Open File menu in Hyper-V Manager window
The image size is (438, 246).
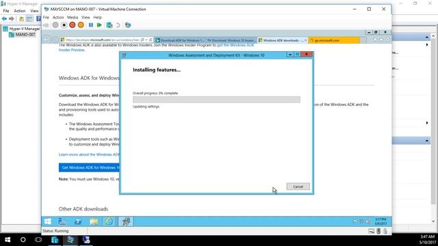click(x=6, y=11)
